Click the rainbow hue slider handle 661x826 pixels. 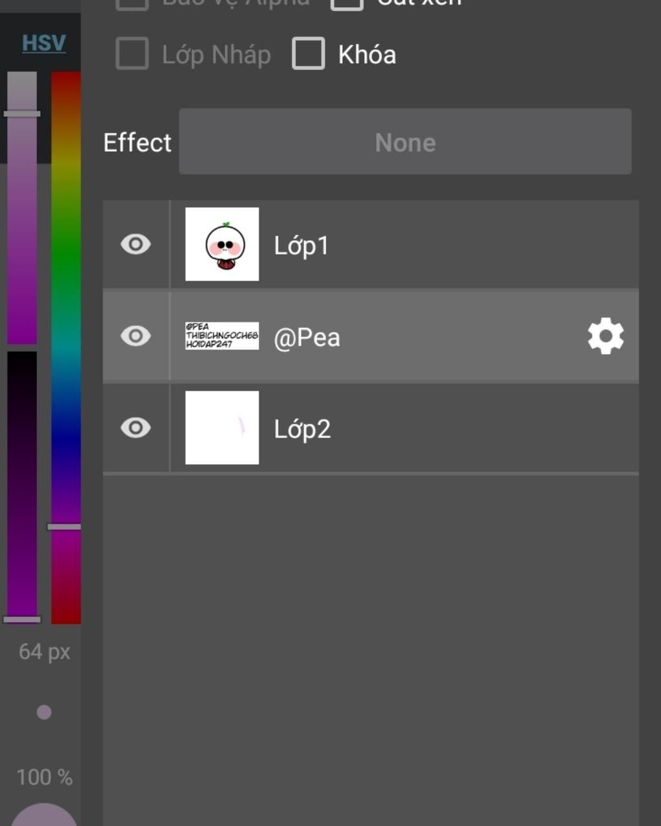(x=65, y=527)
